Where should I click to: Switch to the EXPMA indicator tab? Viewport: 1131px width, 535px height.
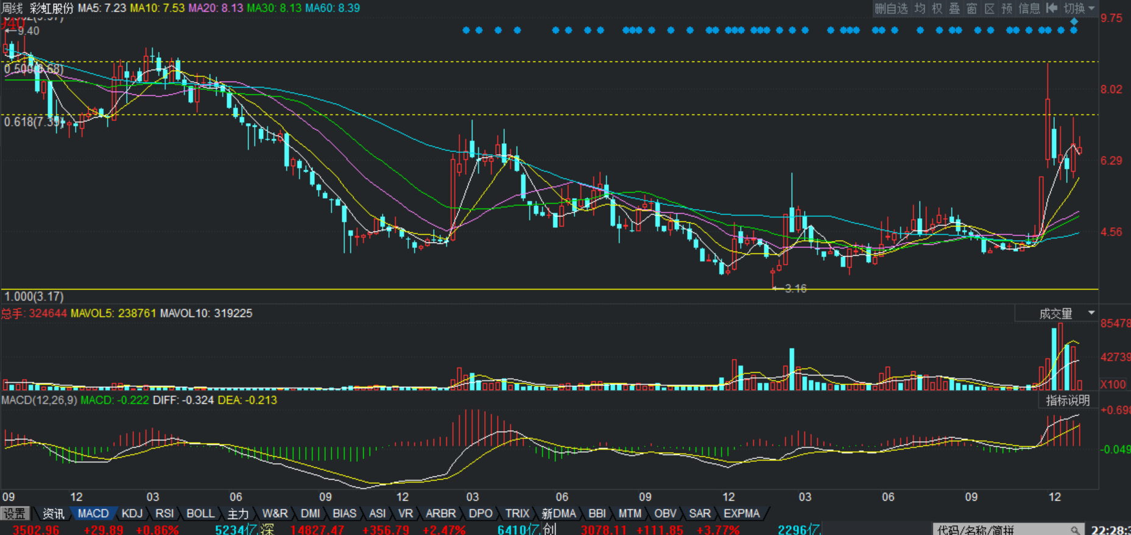click(x=741, y=514)
